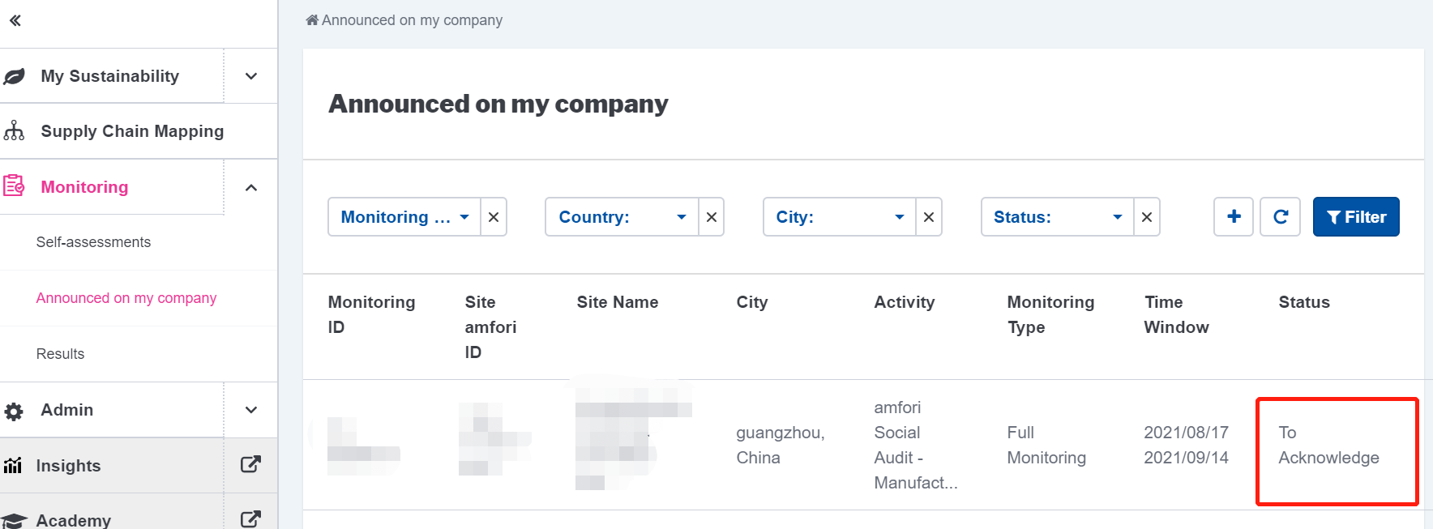1433x529 pixels.
Task: Click the refresh icon button
Action: click(x=1281, y=217)
